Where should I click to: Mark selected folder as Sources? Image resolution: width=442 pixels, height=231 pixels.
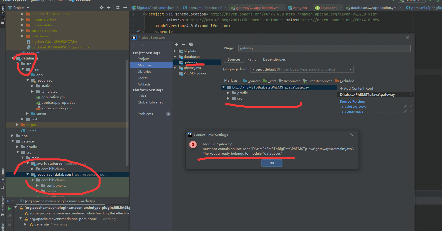[252, 81]
